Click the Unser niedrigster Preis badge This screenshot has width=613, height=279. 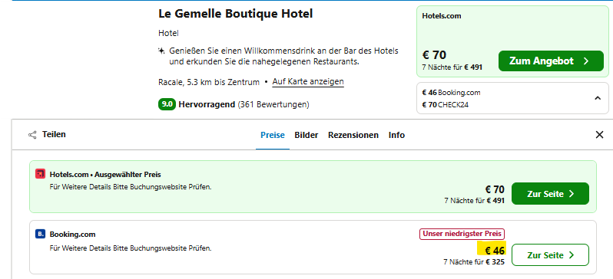[x=462, y=234]
